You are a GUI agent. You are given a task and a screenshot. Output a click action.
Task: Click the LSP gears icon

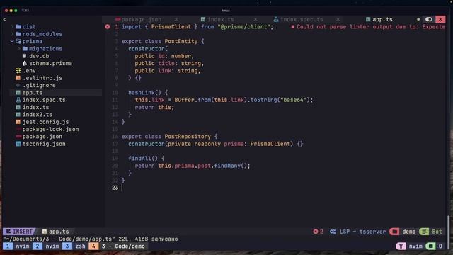click(x=333, y=232)
